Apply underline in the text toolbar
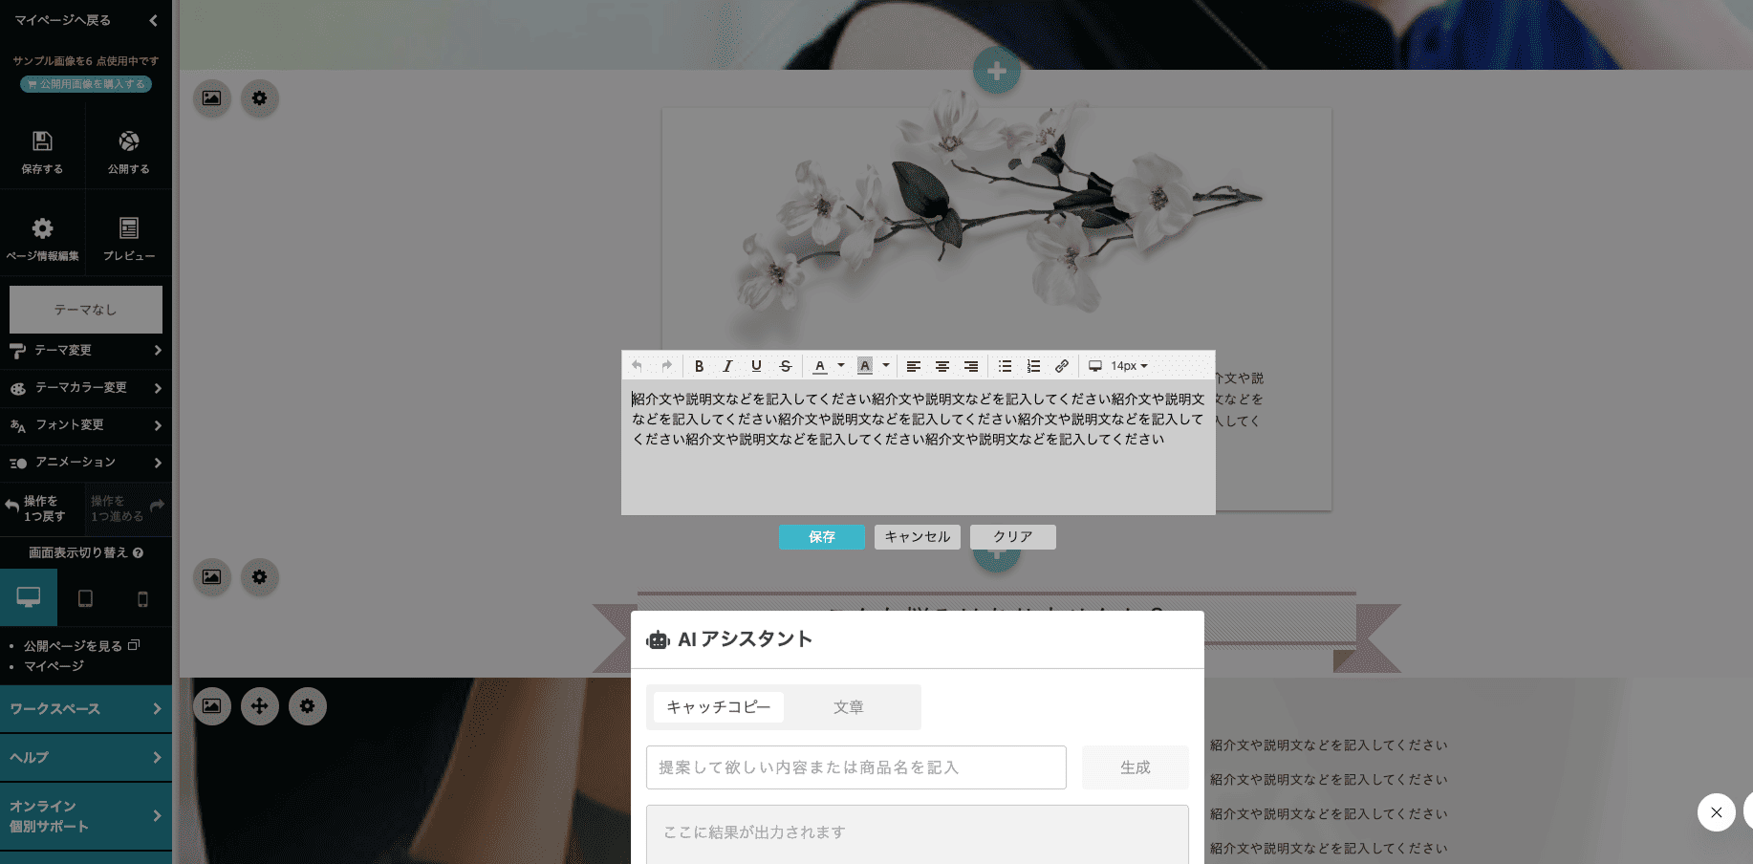Viewport: 1753px width, 864px height. pos(756,366)
